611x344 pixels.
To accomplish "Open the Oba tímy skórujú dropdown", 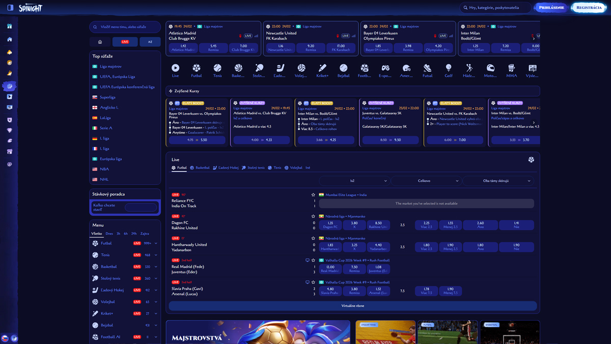I will pyautogui.click(x=499, y=181).
